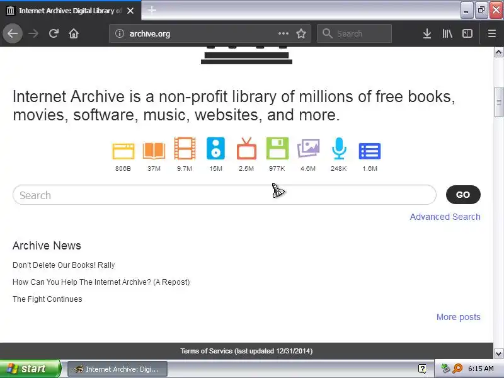The height and width of the screenshot is (378, 504).
Task: Open the TV icon labeled 2.5M
Action: click(x=246, y=148)
